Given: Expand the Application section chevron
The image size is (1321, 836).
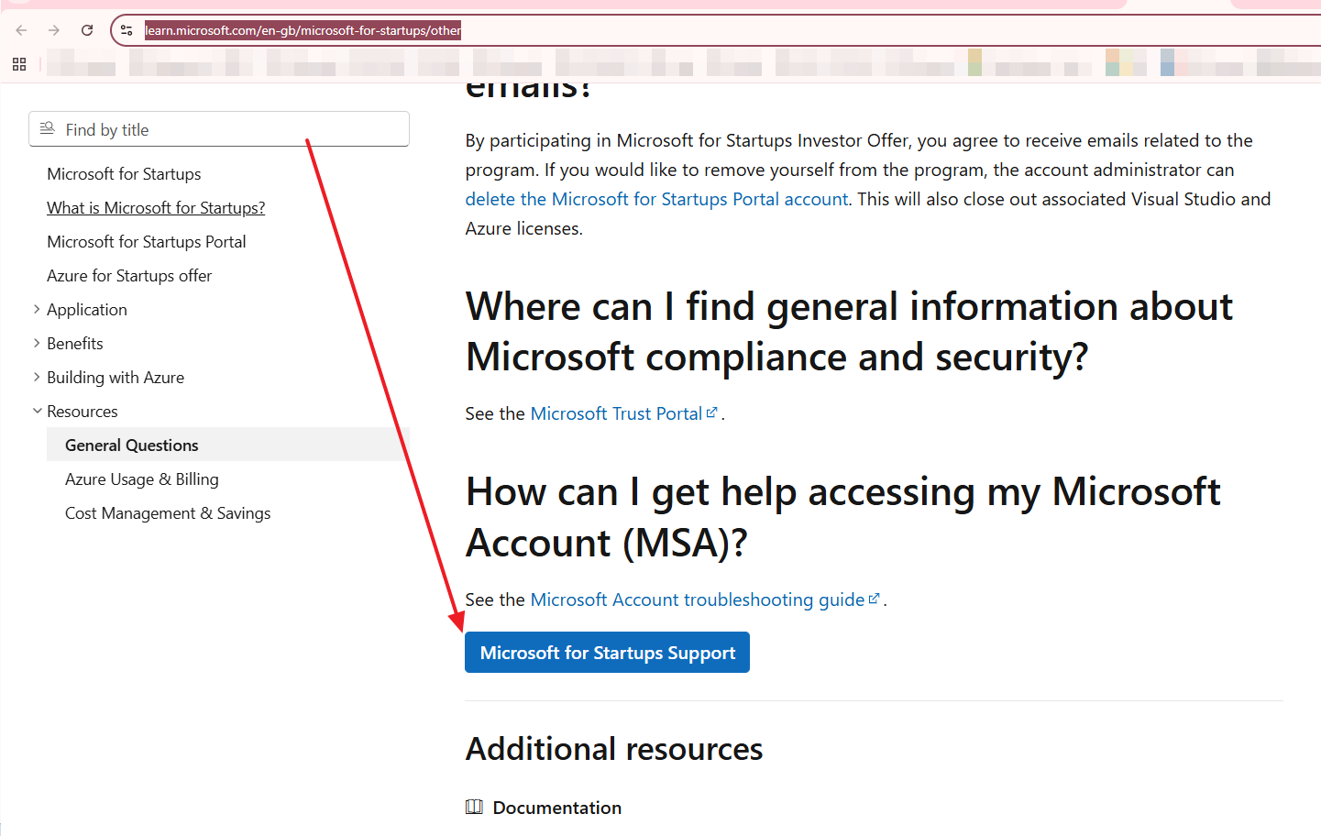Looking at the screenshot, I should (37, 309).
